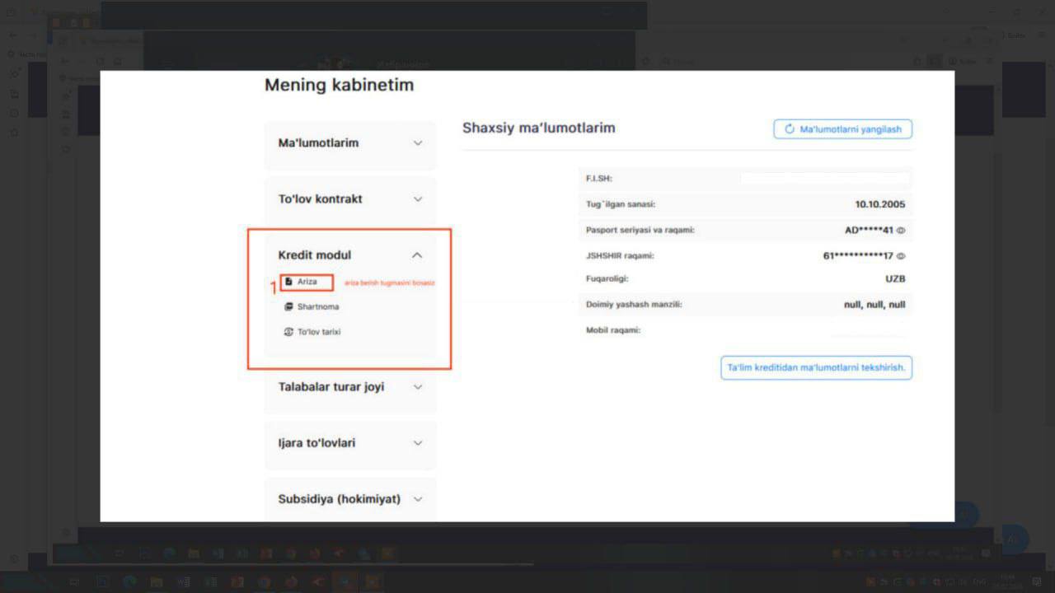Click the blank F.I.SH value field

[824, 179]
